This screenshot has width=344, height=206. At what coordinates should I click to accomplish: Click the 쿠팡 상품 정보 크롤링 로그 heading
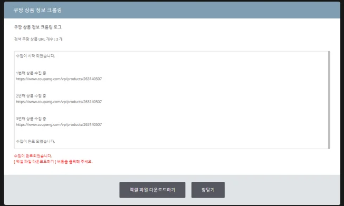[38, 27]
